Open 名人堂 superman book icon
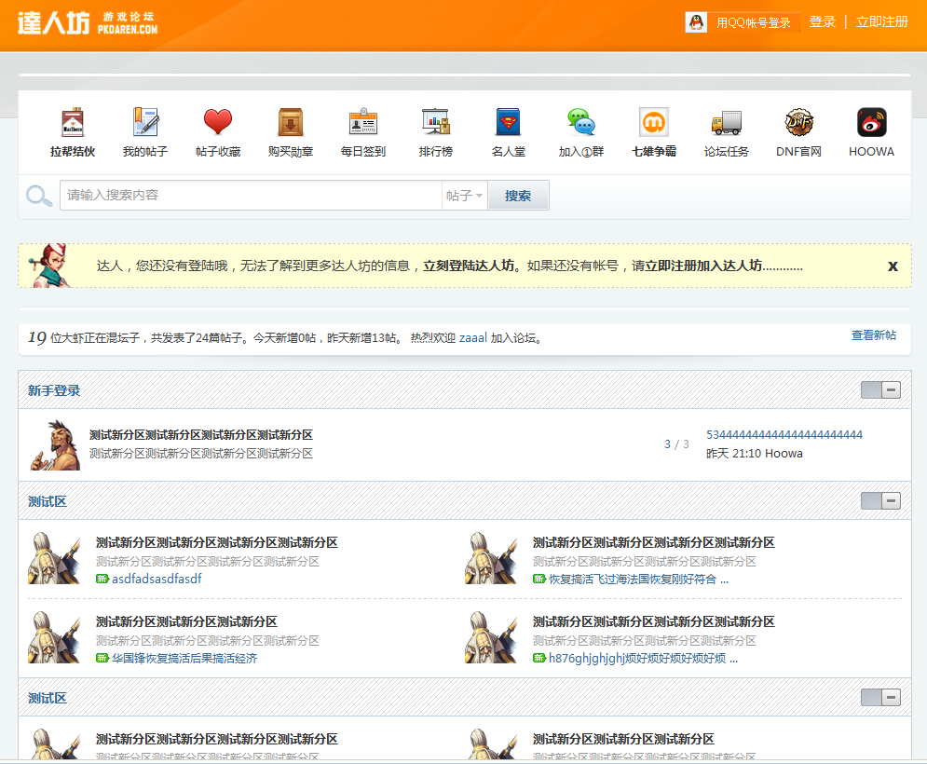 pos(509,123)
